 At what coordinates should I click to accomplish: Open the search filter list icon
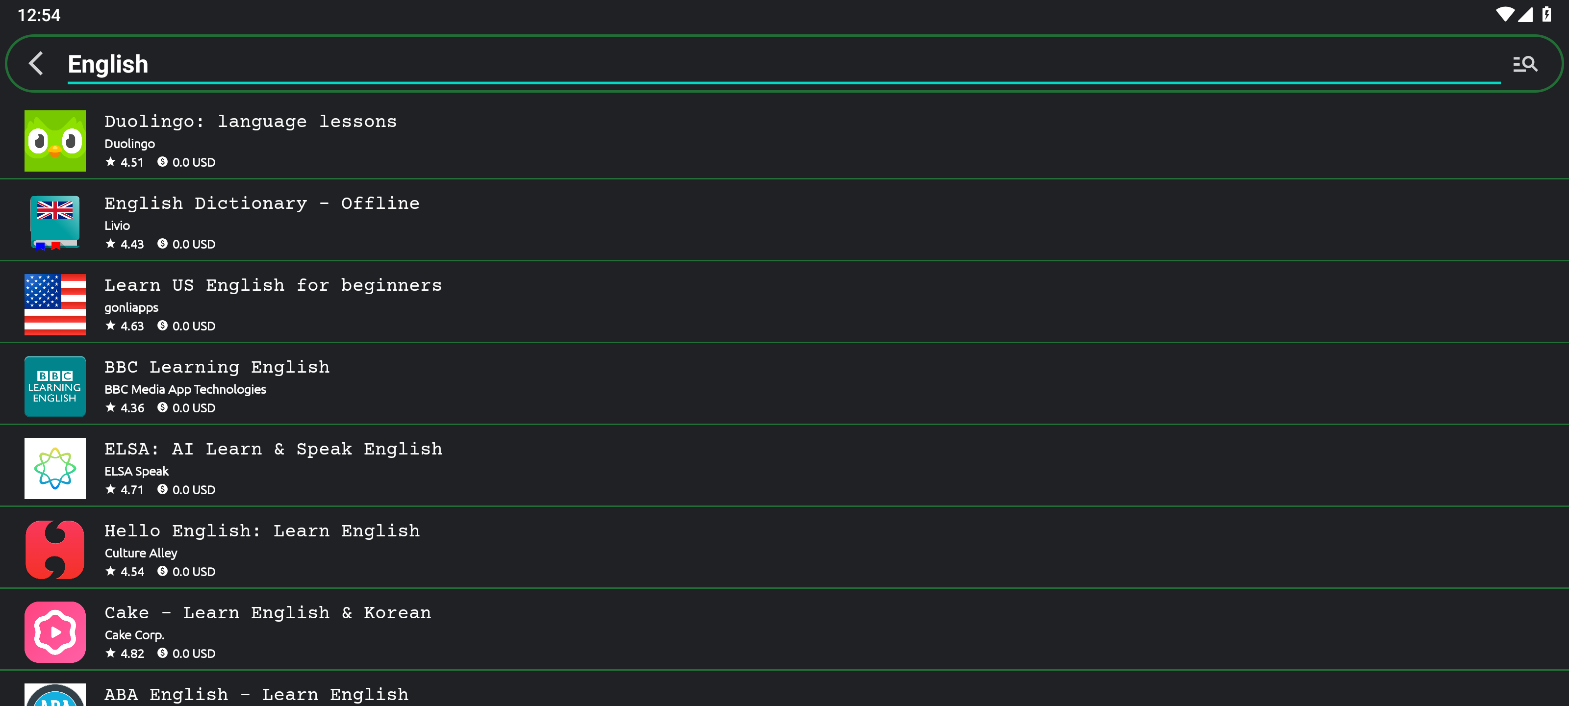pyautogui.click(x=1524, y=63)
